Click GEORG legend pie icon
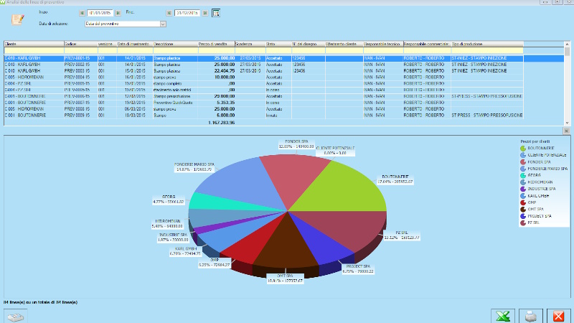Viewport: 574px width, 323px height. click(x=523, y=175)
